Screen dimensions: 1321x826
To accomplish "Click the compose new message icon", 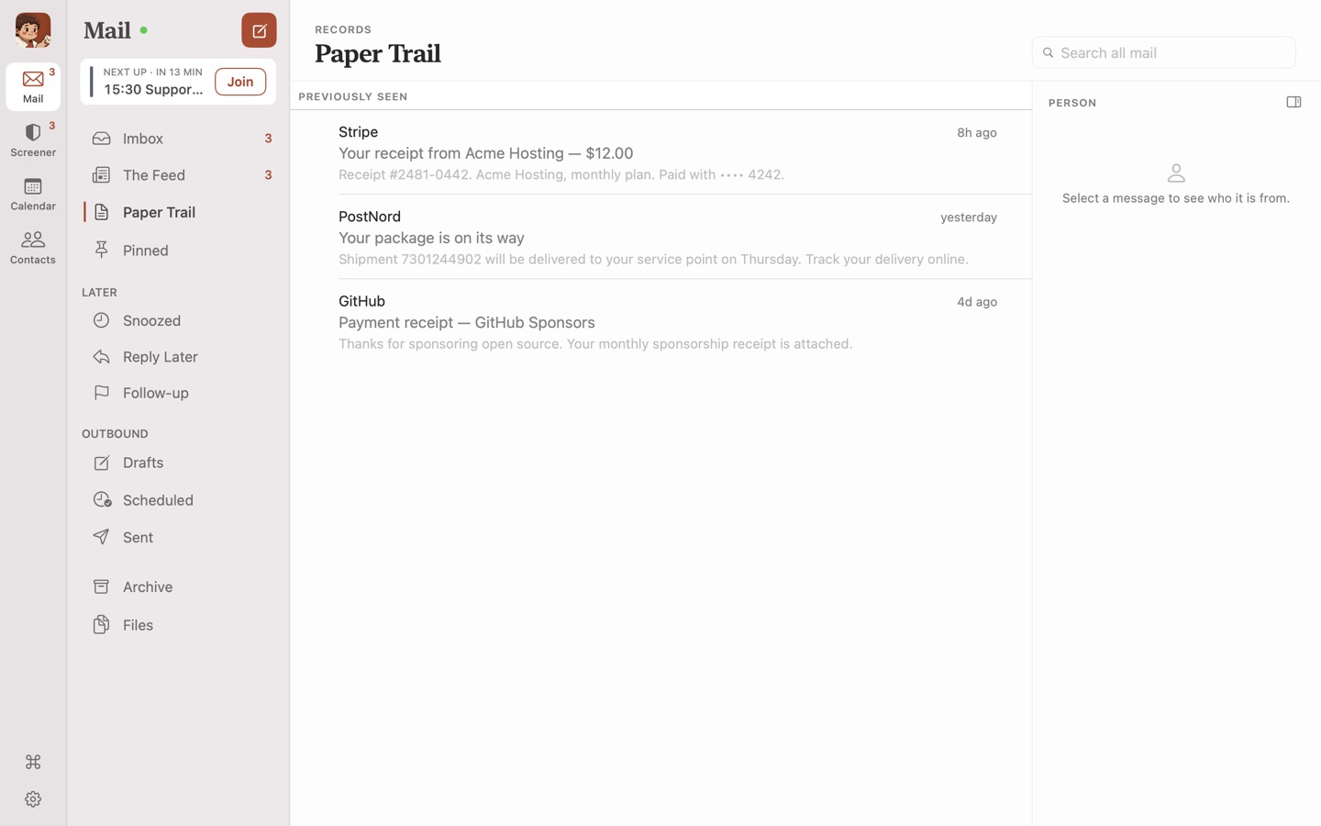I will coord(259,30).
